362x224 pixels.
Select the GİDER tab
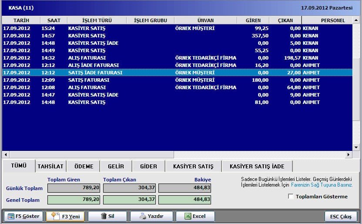(x=148, y=166)
